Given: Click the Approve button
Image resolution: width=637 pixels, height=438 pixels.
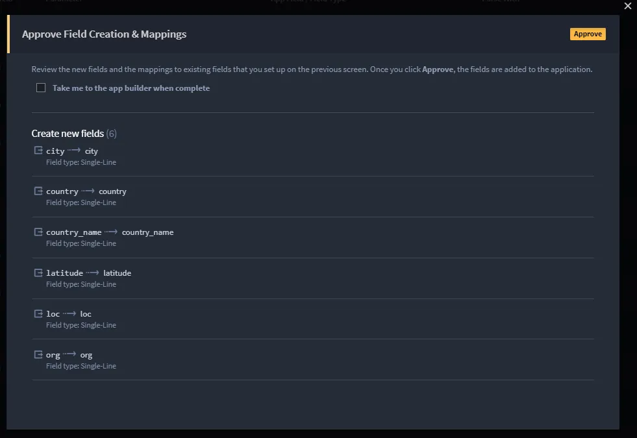Looking at the screenshot, I should (588, 34).
